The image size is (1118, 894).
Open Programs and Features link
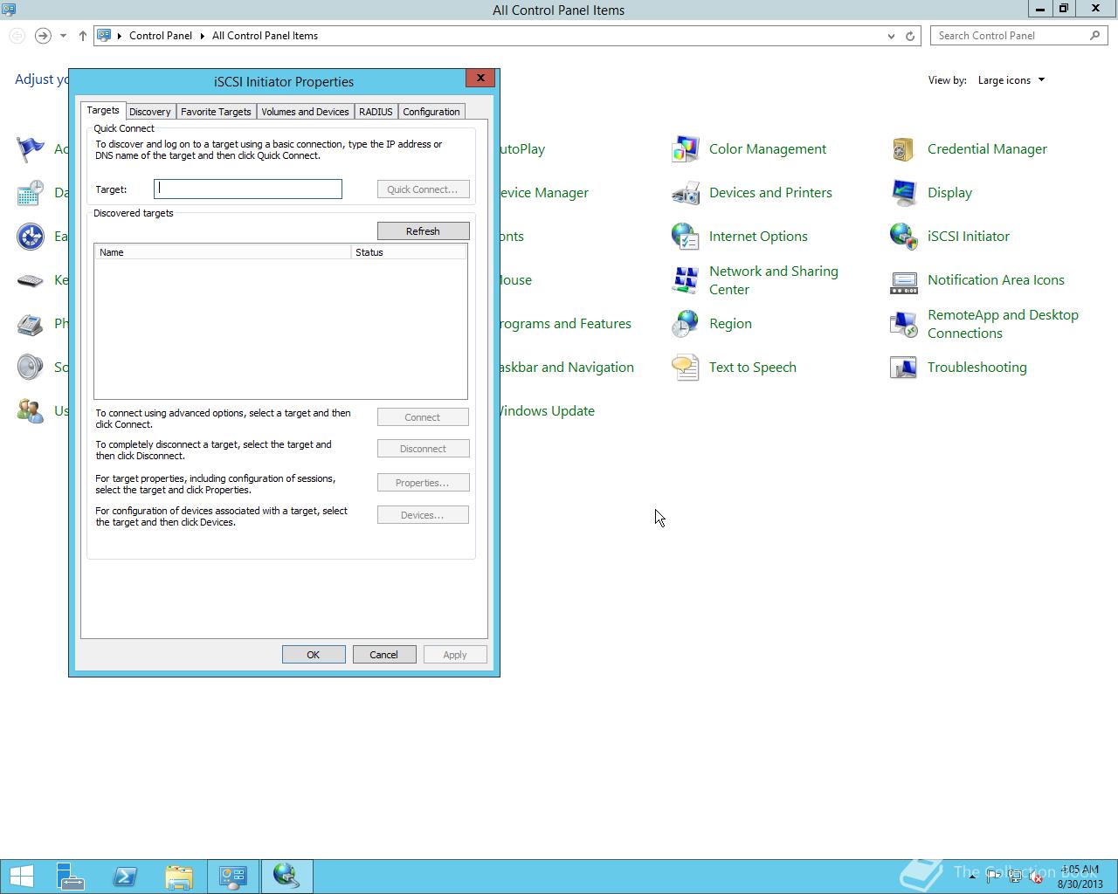pos(566,324)
